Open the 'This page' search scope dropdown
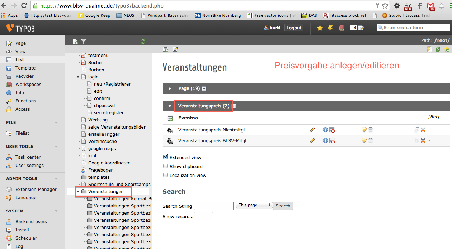 [x=254, y=205]
